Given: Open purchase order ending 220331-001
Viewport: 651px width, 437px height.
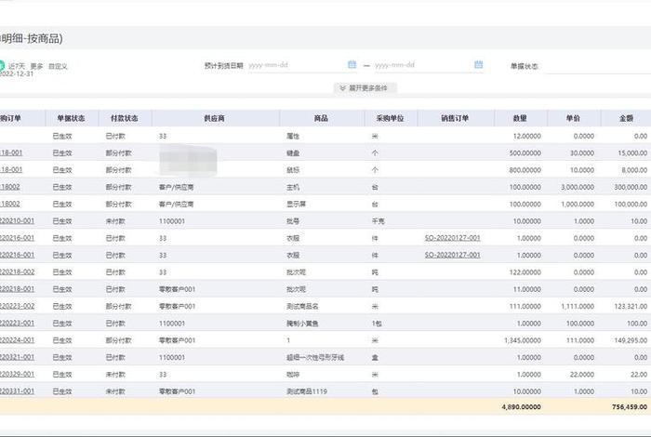Looking at the screenshot, I should pyautogui.click(x=17, y=391).
